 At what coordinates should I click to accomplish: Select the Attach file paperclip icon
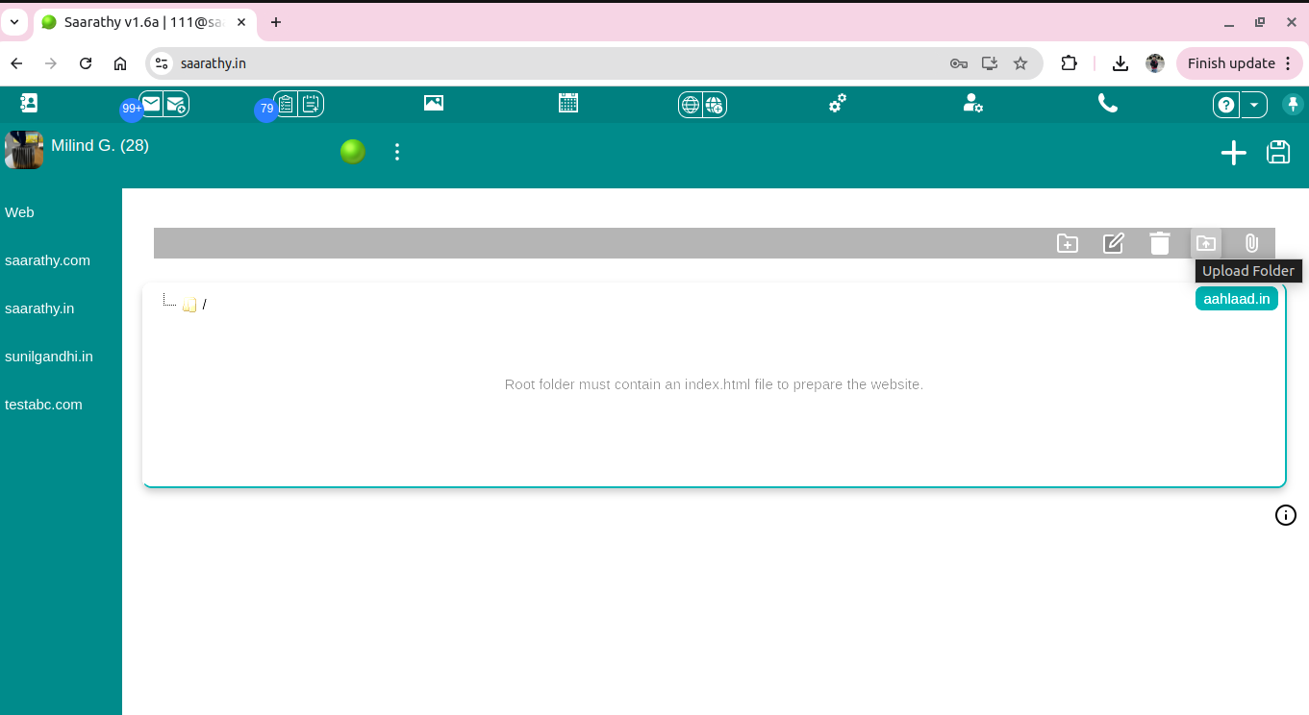pyautogui.click(x=1250, y=243)
